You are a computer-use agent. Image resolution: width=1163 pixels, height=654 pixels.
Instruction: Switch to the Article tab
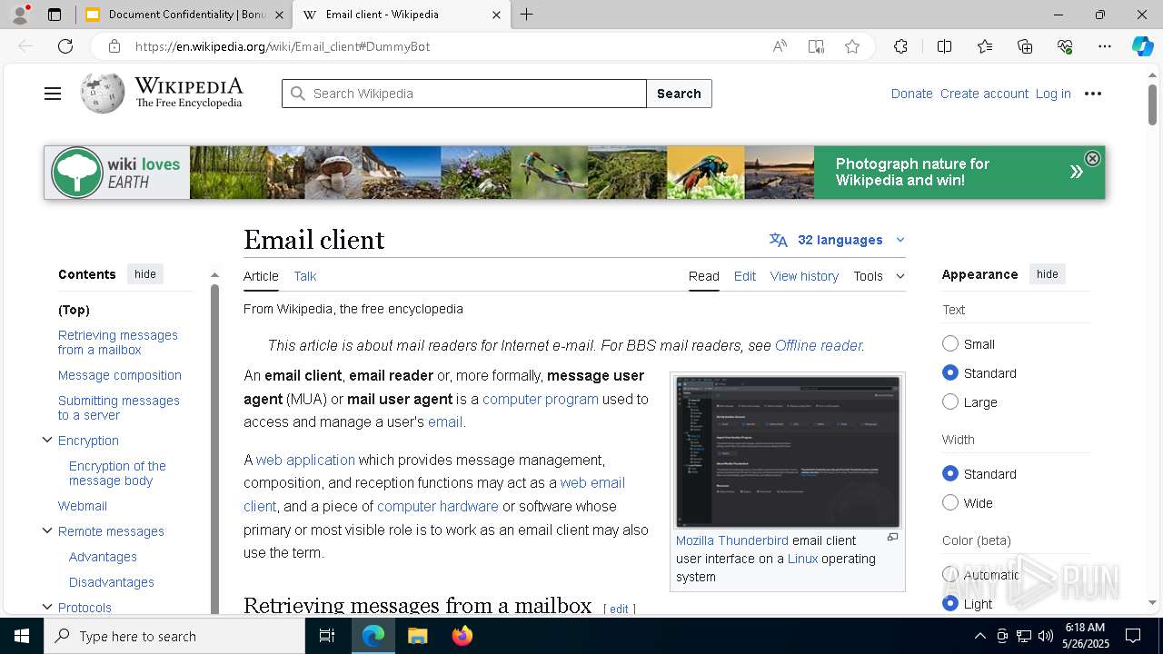(x=261, y=276)
